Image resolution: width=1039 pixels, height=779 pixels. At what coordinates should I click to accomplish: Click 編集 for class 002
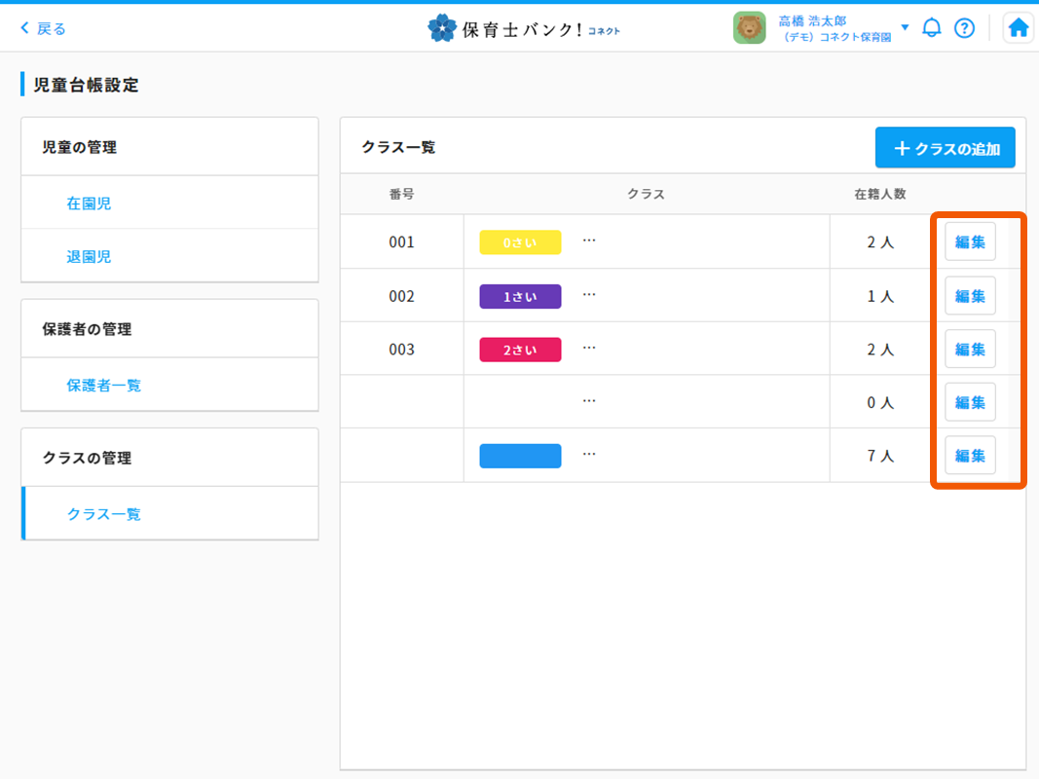coord(970,296)
